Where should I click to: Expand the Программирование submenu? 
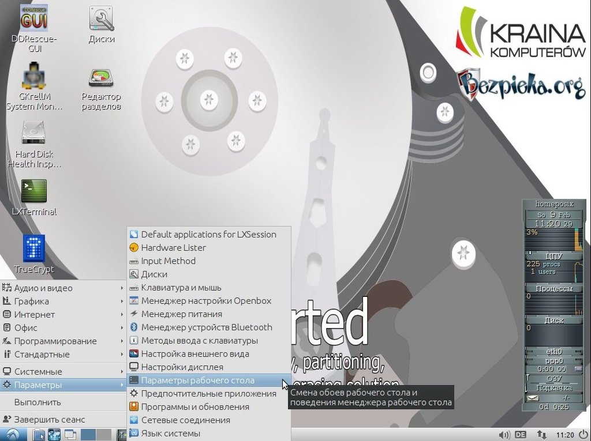tap(63, 341)
